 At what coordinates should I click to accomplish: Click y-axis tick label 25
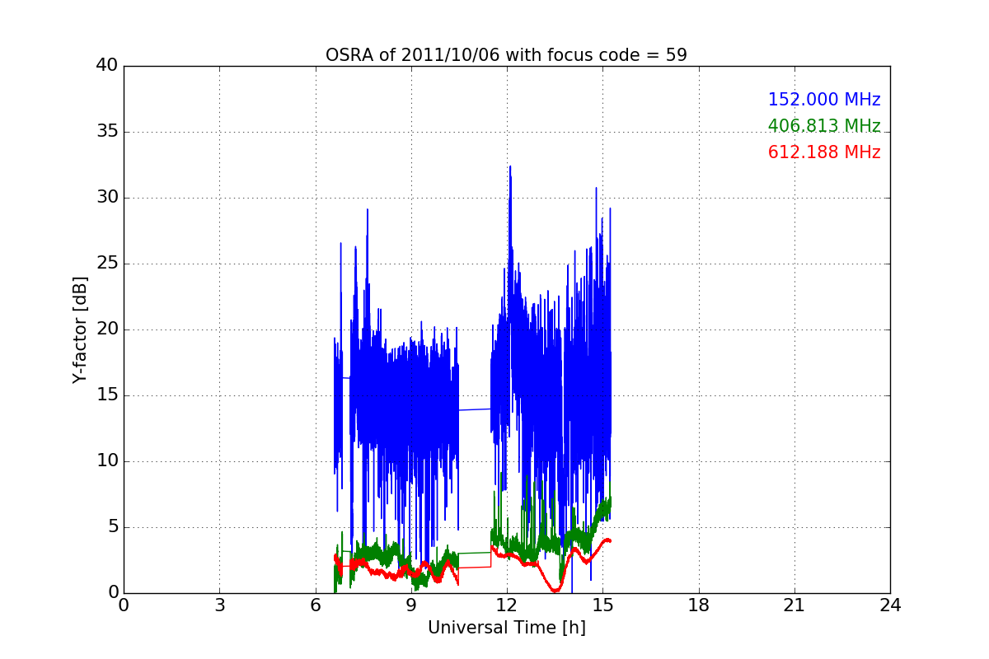107,264
